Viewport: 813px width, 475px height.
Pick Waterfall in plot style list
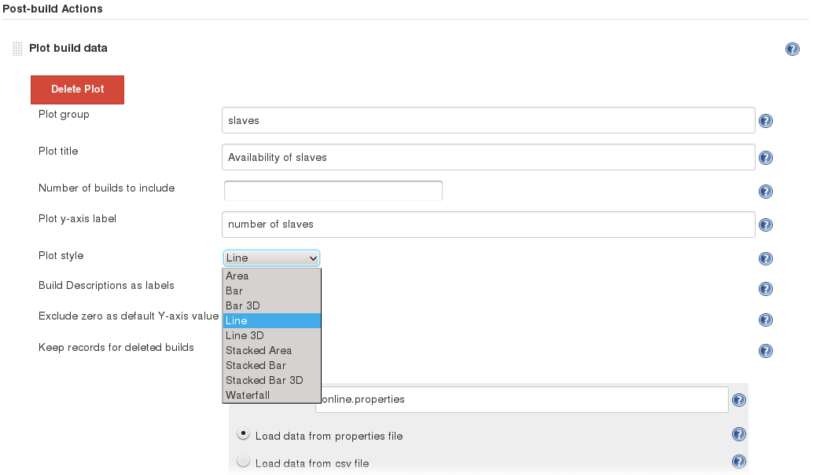pos(248,395)
